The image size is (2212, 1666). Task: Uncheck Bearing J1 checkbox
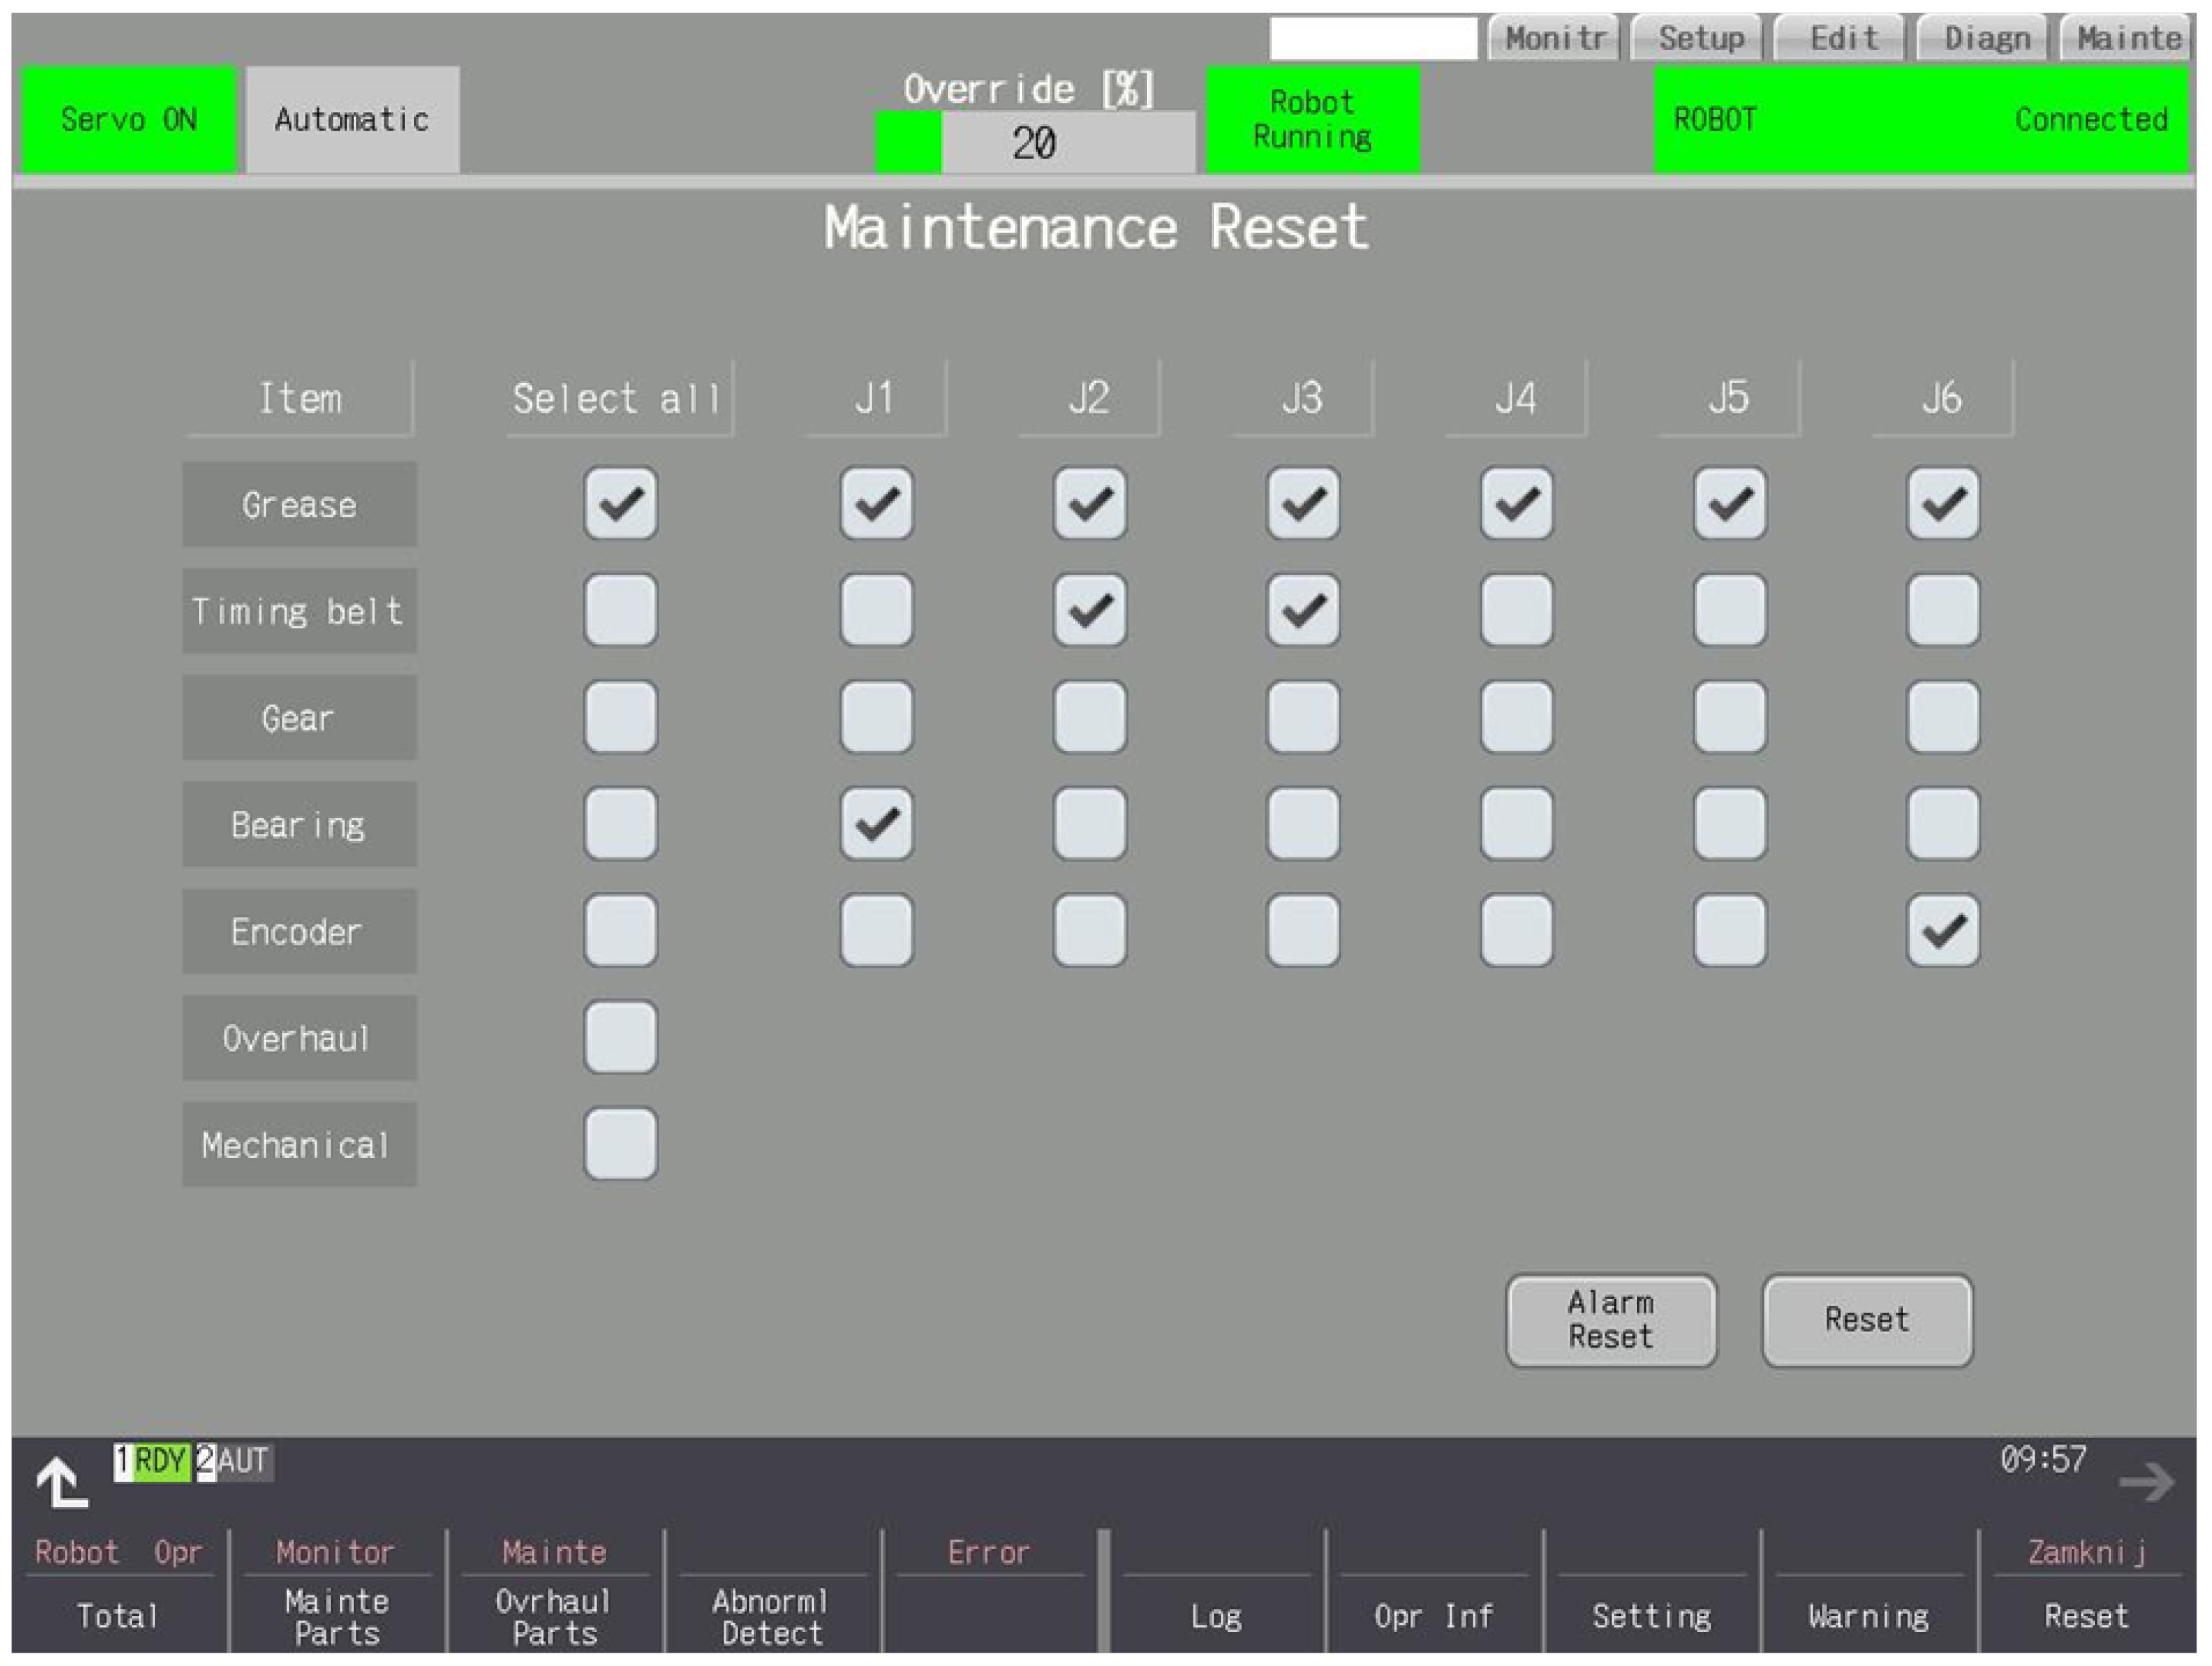click(876, 823)
